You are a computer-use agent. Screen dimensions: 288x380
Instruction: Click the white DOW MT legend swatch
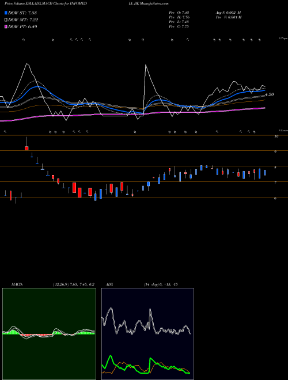(6, 20)
